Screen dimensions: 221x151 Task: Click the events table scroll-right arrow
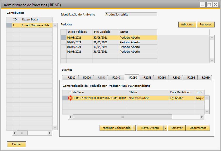coord(202,117)
